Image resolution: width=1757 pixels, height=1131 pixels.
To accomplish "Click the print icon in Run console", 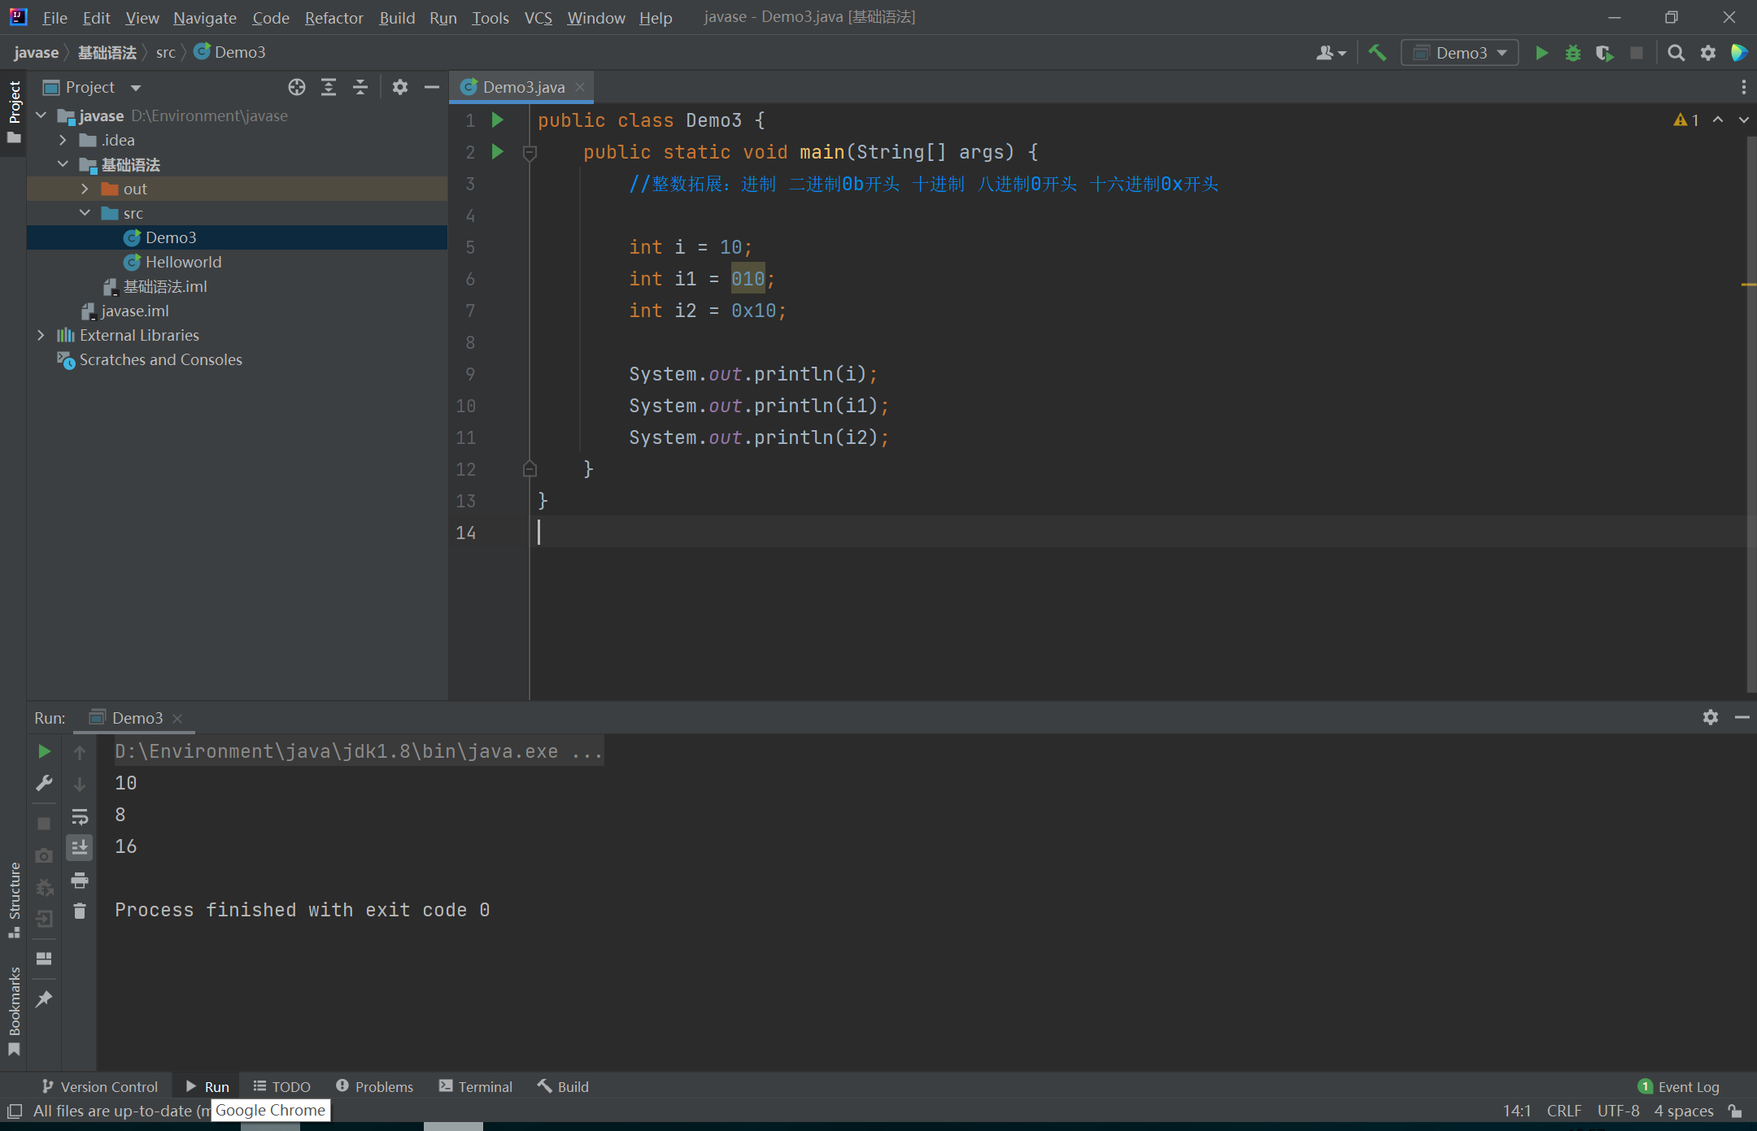I will click(x=80, y=880).
